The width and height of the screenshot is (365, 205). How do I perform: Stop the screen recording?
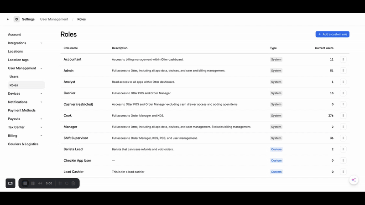(26, 183)
